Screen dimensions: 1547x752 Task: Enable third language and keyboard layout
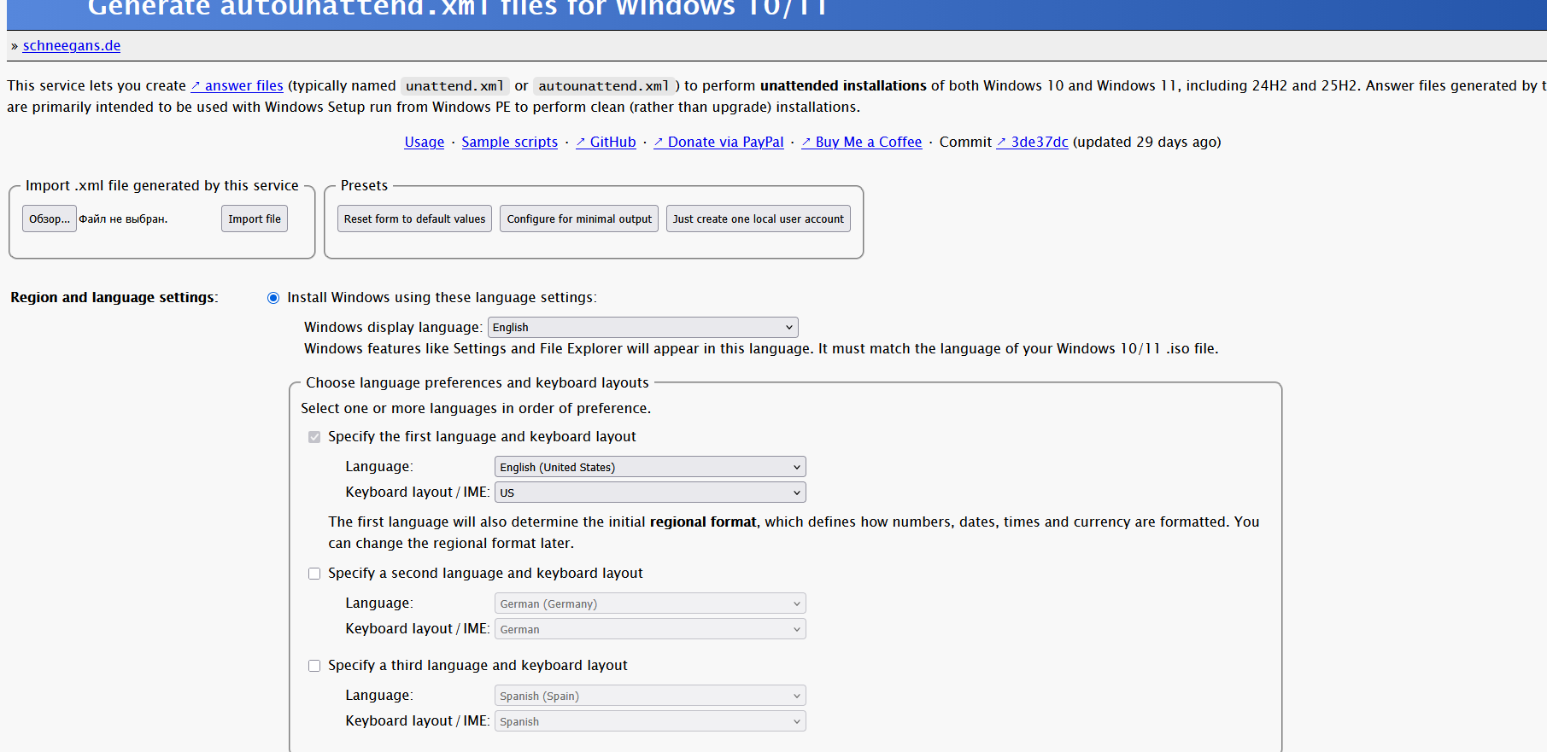click(x=314, y=666)
